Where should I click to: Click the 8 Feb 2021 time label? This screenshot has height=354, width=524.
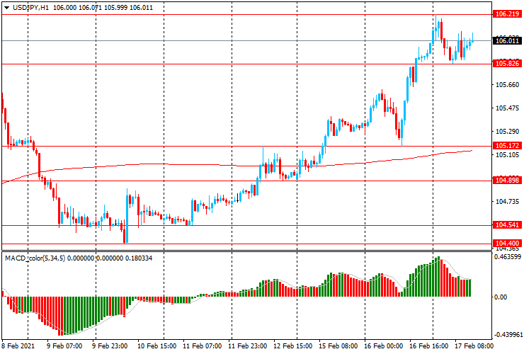coord(18,346)
